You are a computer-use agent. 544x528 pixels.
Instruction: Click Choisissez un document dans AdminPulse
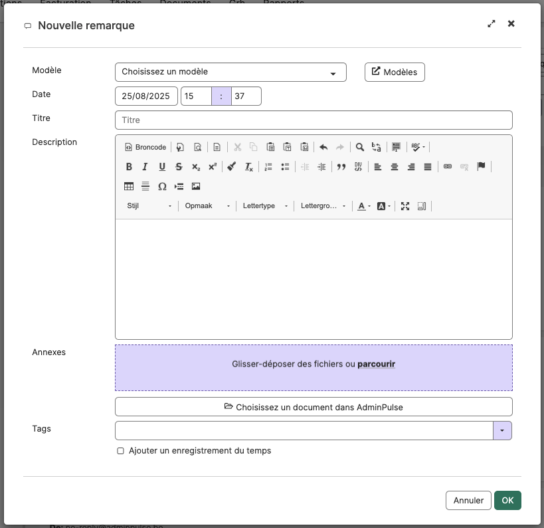[314, 407]
